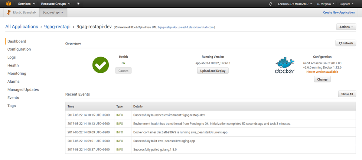Open the Support dropdown menu
362x160 pixels.
coord(346,4)
